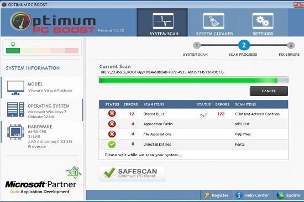
Task: Click the 12 errors count for Shared DLLs
Action: pyautogui.click(x=132, y=114)
